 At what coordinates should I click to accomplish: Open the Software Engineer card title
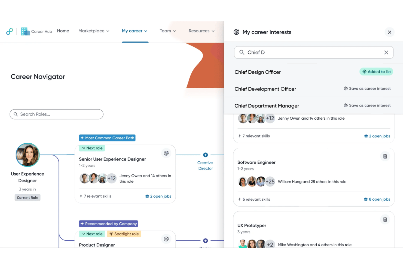click(256, 162)
